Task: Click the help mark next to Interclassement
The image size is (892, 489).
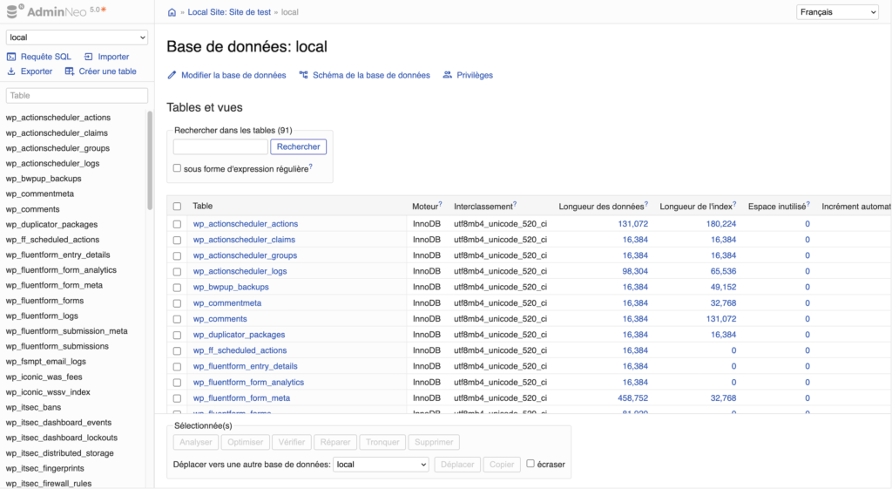Action: [515, 204]
